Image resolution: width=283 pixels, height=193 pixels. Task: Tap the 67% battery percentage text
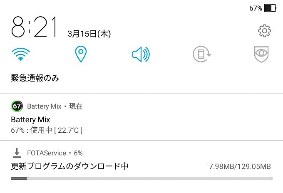pyautogui.click(x=256, y=8)
